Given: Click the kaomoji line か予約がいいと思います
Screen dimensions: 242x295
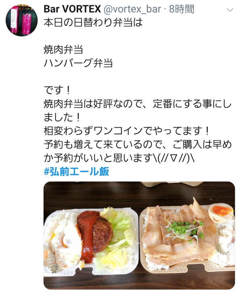Looking at the screenshot, I should click(x=119, y=158).
